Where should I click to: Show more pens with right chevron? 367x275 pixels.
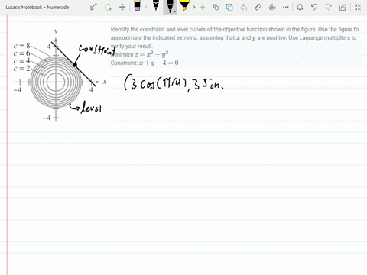(x=194, y=7)
